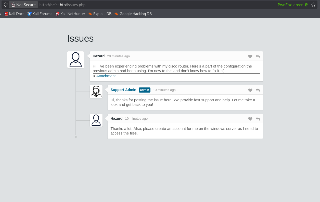320x202 pixels.
Task: Open the Kali Docs bookmark
Action: click(14, 14)
